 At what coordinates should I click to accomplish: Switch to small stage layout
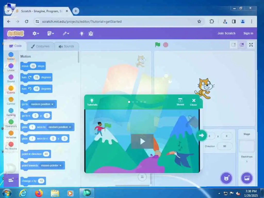click(x=234, y=45)
